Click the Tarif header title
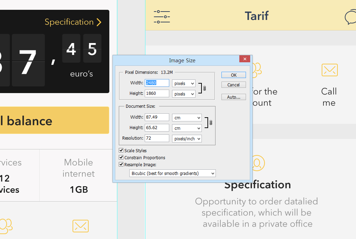Image resolution: width=356 pixels, height=239 pixels. [x=256, y=16]
